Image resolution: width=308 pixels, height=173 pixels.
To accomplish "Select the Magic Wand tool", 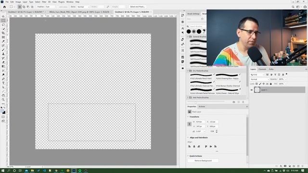I will click(3, 29).
